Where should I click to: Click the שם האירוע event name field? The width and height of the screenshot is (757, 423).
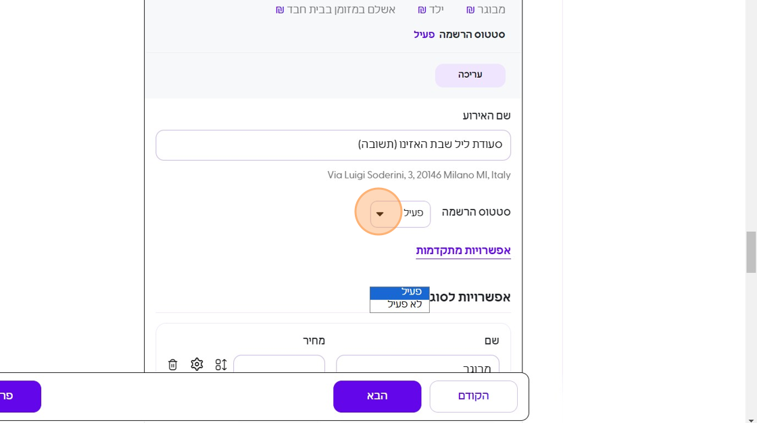[333, 145]
